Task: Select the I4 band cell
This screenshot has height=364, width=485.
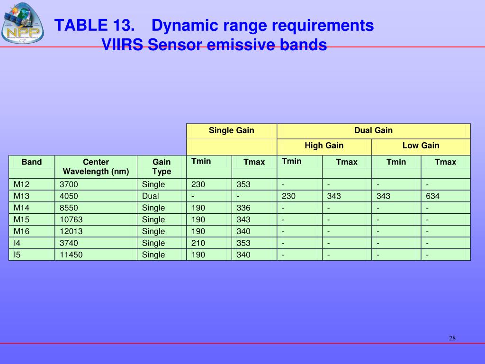Action: (x=32, y=243)
